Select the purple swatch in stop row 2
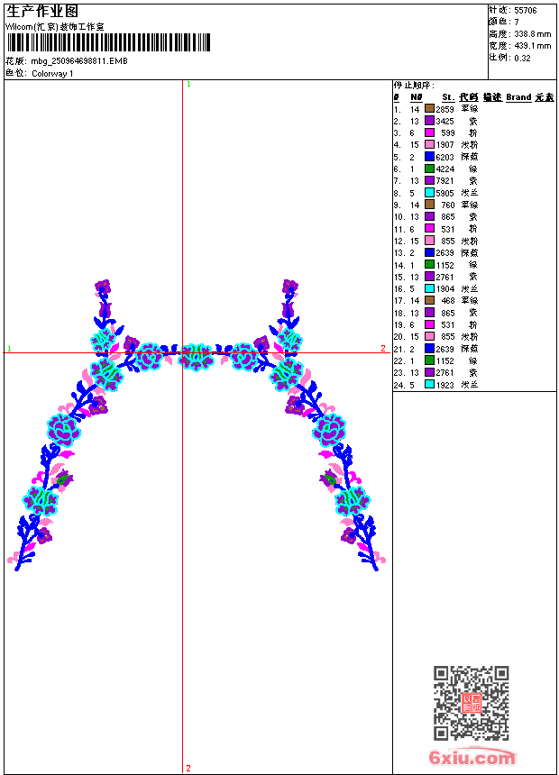This screenshot has height=775, width=559. (x=429, y=121)
